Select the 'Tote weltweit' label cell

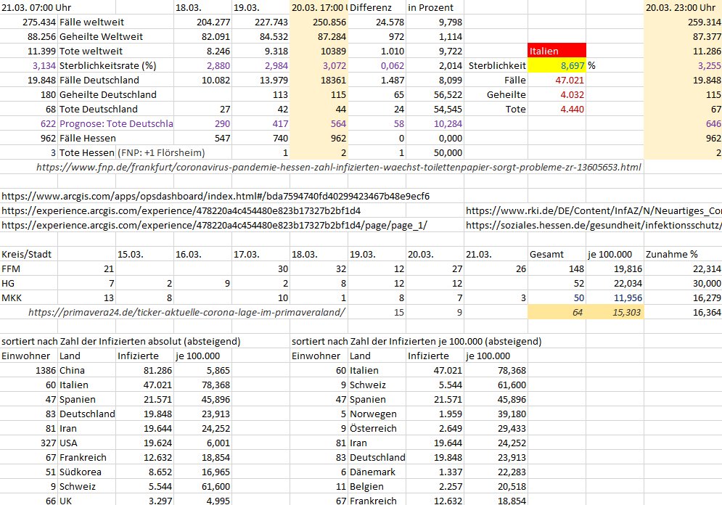[115, 51]
